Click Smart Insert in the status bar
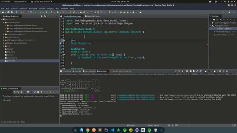This screenshot has width=237, height=133. tap(153, 125)
